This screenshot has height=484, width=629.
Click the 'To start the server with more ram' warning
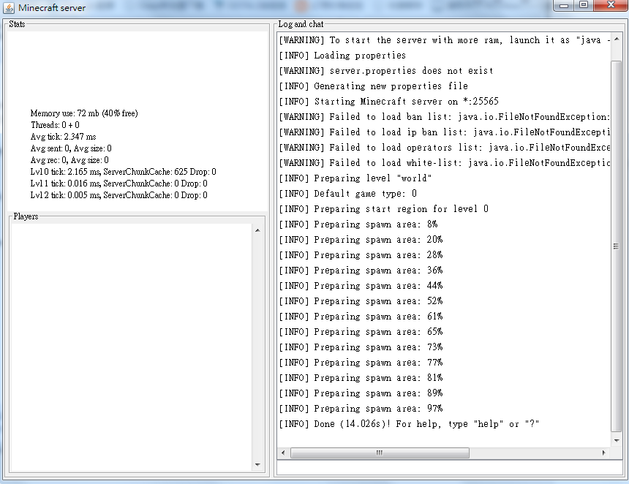[x=444, y=40]
